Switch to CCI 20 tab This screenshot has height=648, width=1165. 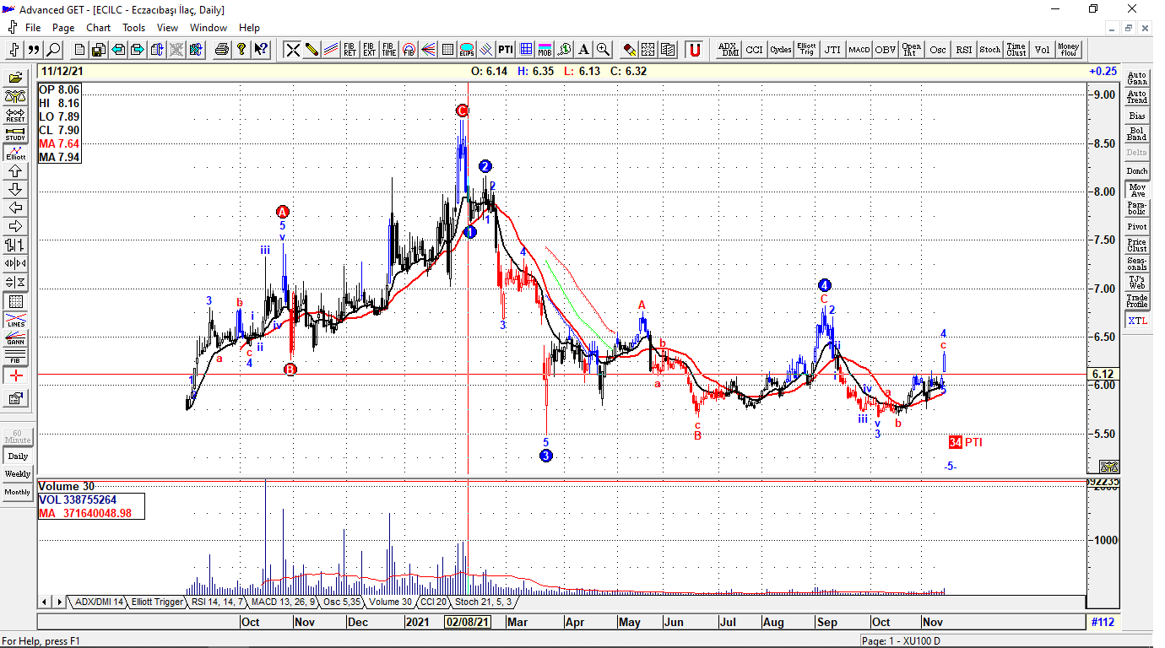pyautogui.click(x=433, y=602)
